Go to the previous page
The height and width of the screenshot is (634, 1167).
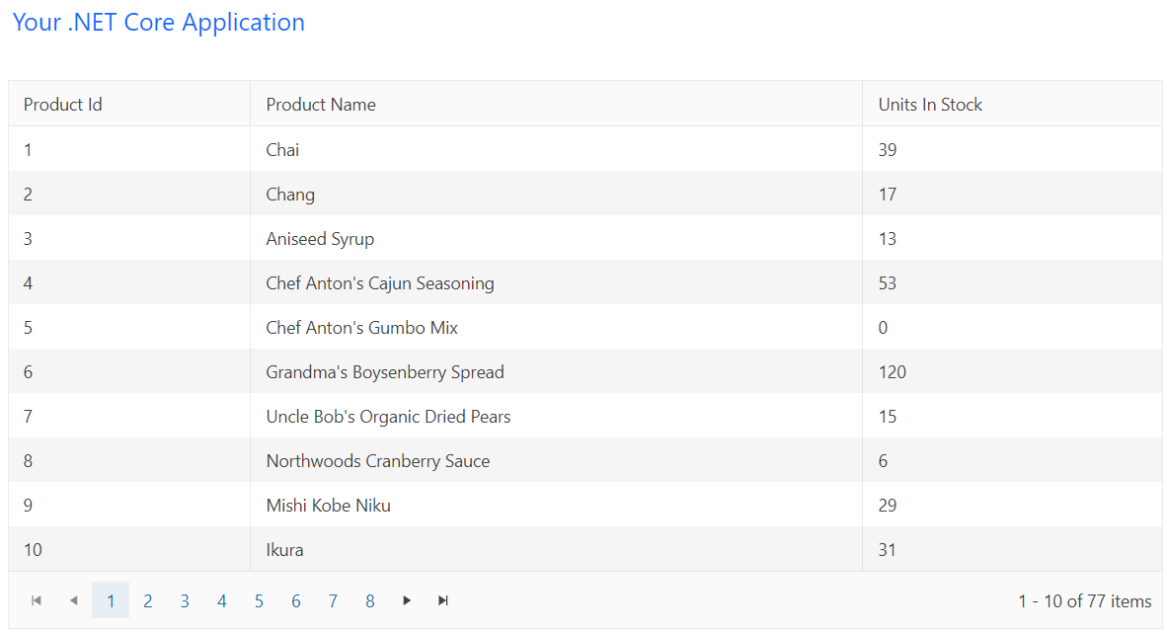coord(73,599)
